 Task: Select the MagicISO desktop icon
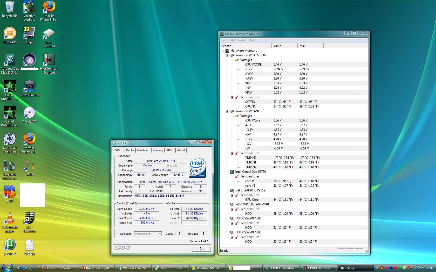(x=29, y=115)
